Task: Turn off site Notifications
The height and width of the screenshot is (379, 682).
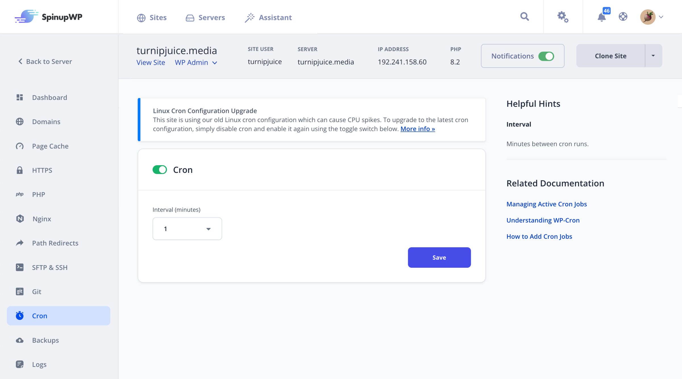Action: pos(547,56)
